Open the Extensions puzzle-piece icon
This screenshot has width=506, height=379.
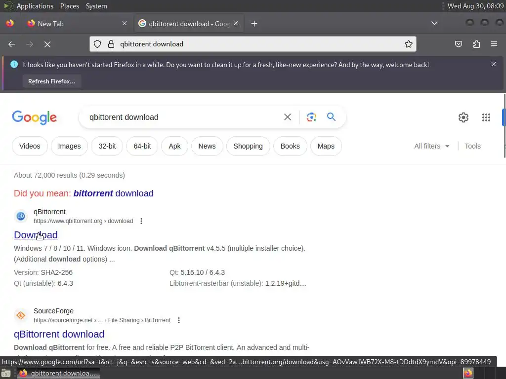tap(476, 44)
